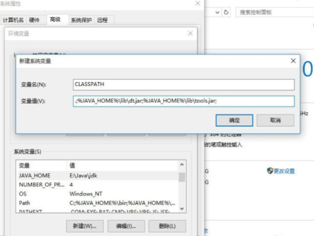Click the system variables list scroll up arrow
The height and width of the screenshot is (236, 314).
[182, 165]
